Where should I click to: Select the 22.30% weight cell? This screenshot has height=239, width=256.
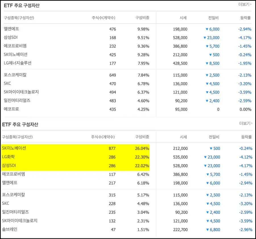[x=142, y=157]
